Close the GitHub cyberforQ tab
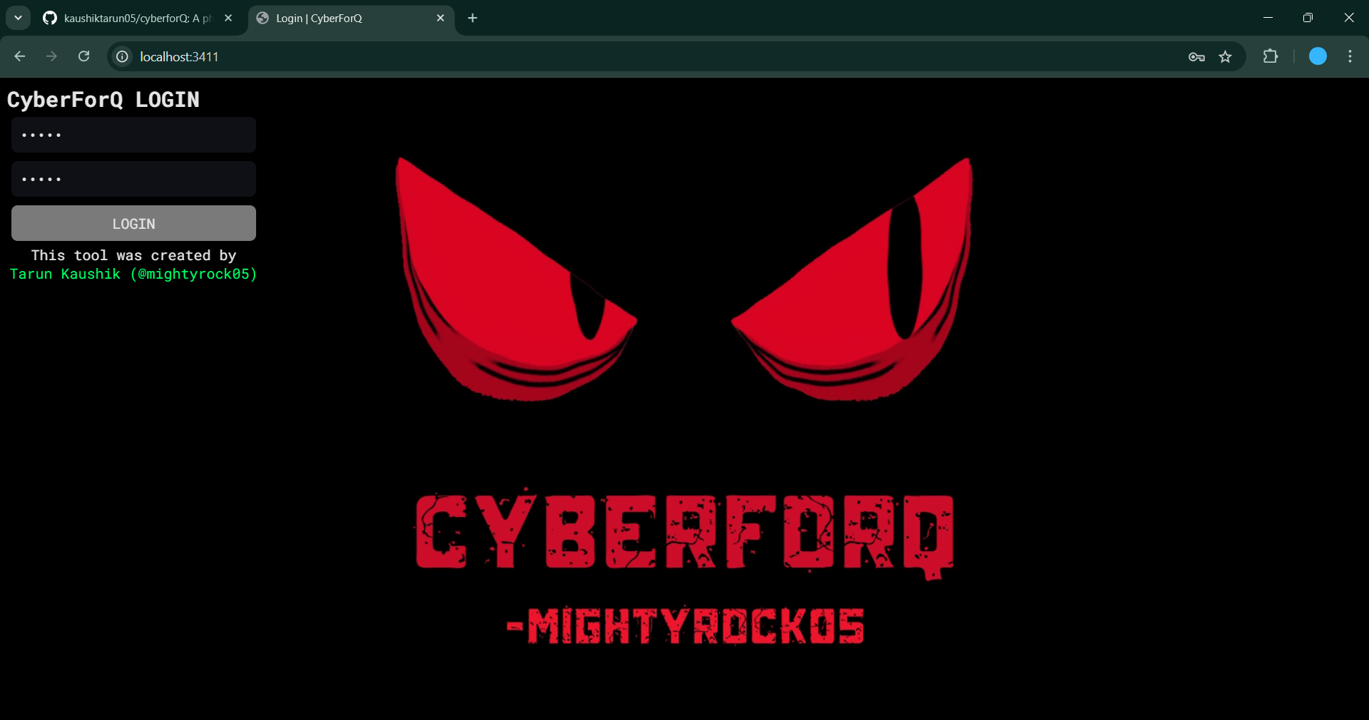Viewport: 1369px width, 720px height. (x=228, y=18)
